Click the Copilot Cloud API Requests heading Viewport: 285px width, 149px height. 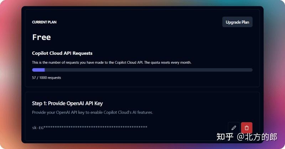[62, 53]
